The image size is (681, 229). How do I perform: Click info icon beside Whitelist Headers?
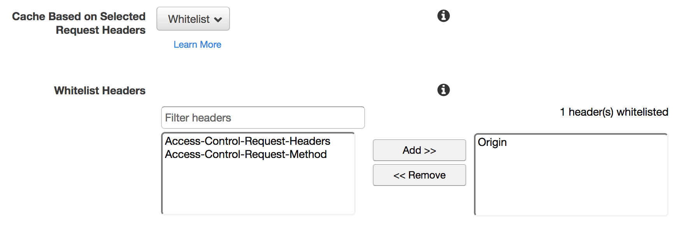443,90
